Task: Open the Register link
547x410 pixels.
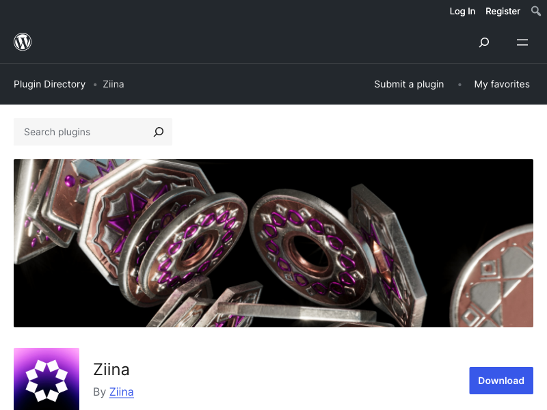Action: [503, 11]
